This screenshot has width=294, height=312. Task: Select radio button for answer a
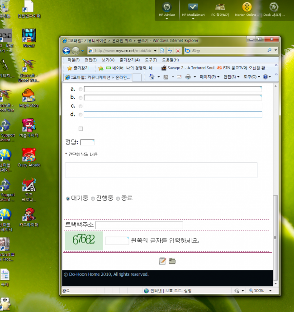(81, 89)
